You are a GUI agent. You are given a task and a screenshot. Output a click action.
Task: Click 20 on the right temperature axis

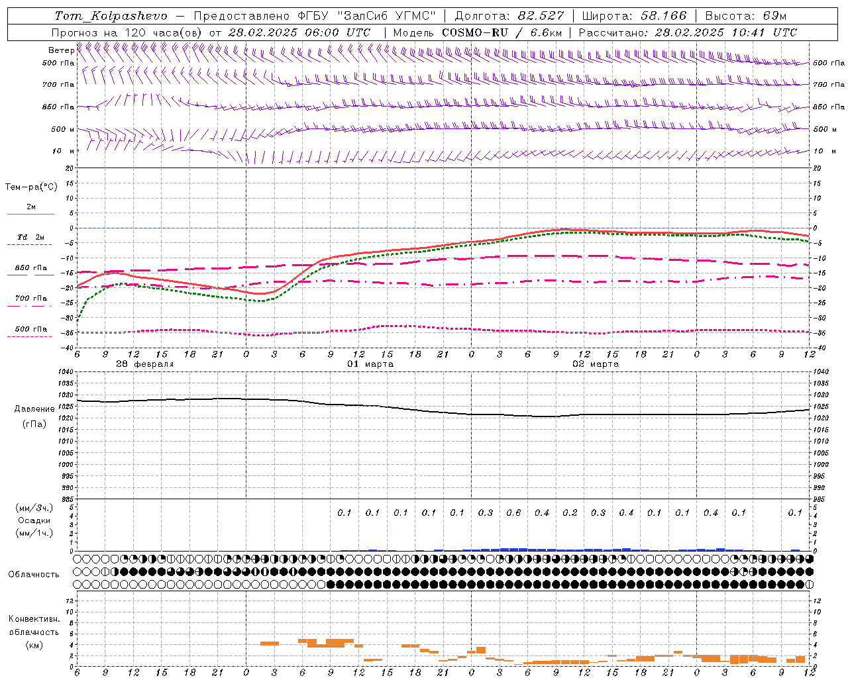[818, 168]
